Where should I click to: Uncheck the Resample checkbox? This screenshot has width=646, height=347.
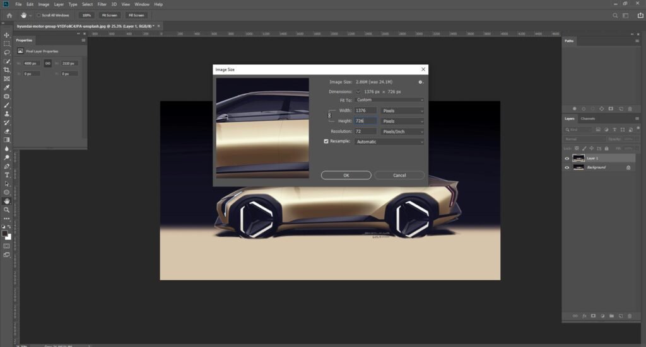coord(326,141)
